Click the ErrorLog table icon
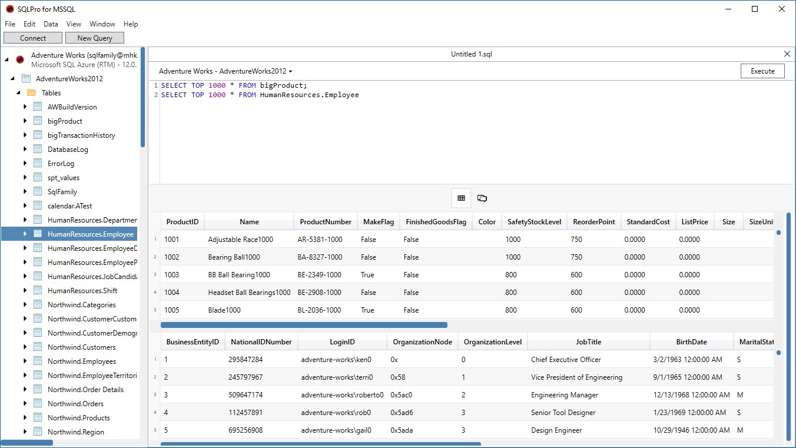This screenshot has width=796, height=448. tap(38, 163)
